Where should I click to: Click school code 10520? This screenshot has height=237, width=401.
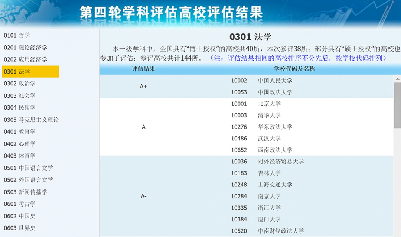[x=239, y=231]
